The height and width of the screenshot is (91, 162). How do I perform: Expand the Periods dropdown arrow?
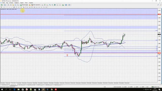point(67,5)
